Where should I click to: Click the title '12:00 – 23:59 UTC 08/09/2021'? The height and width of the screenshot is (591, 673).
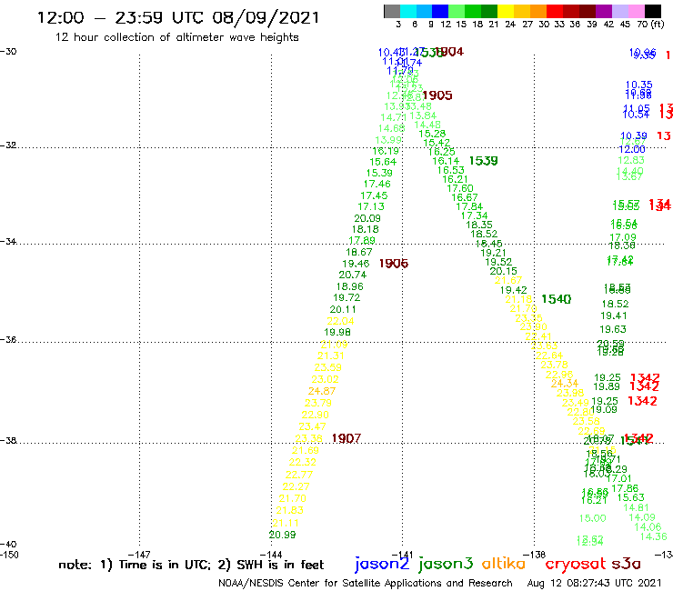tap(178, 18)
